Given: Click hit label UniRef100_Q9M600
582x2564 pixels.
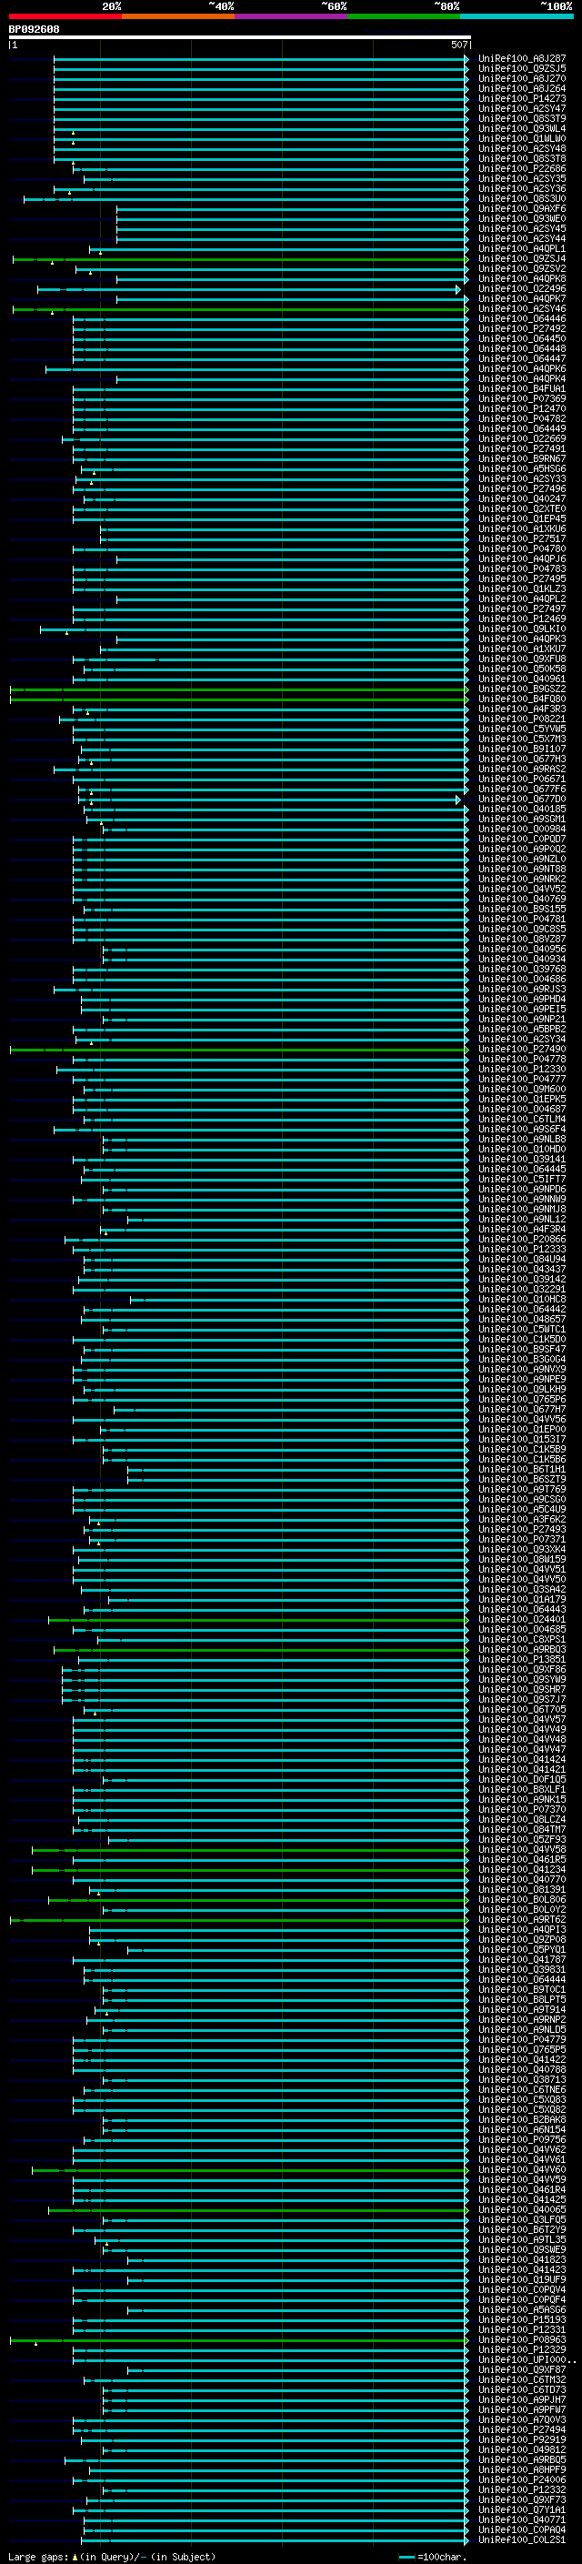Looking at the screenshot, I should pos(522,1089).
